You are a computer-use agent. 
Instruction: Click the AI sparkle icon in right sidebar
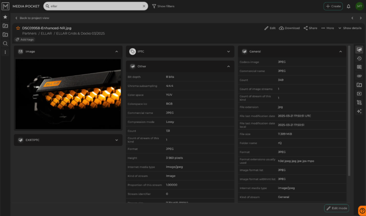tap(359, 111)
